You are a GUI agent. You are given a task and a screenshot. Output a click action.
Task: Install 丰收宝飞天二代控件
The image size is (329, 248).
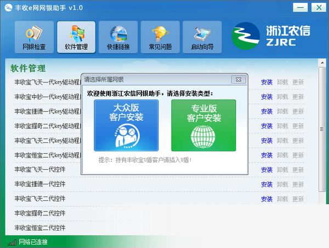tap(266, 199)
